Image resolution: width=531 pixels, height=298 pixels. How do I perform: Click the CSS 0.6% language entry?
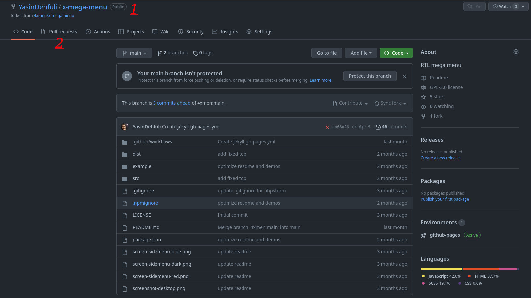click(470, 283)
